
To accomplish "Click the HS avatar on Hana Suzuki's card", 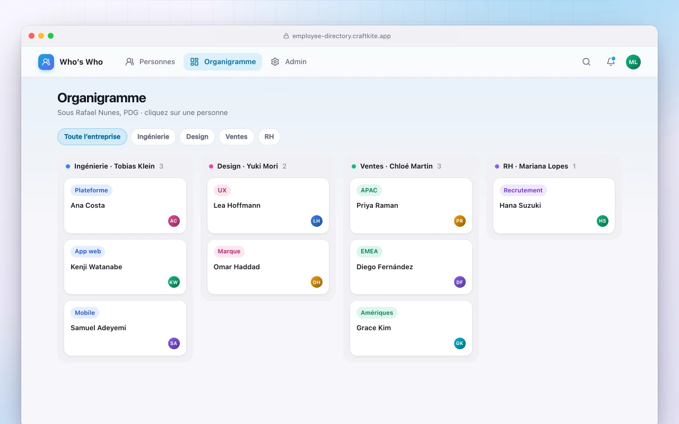I will click(x=603, y=221).
